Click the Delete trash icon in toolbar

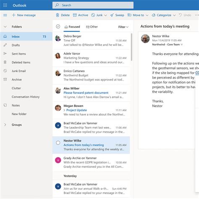pos(58,15)
